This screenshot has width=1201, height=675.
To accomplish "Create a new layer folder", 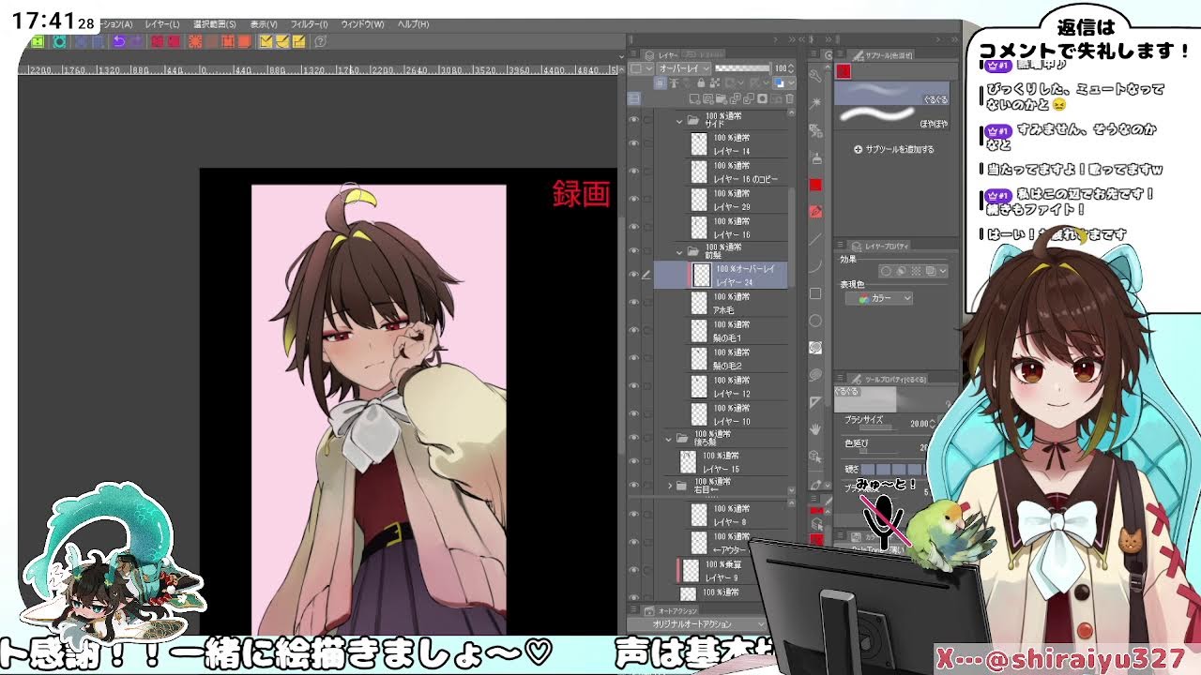I will (722, 98).
